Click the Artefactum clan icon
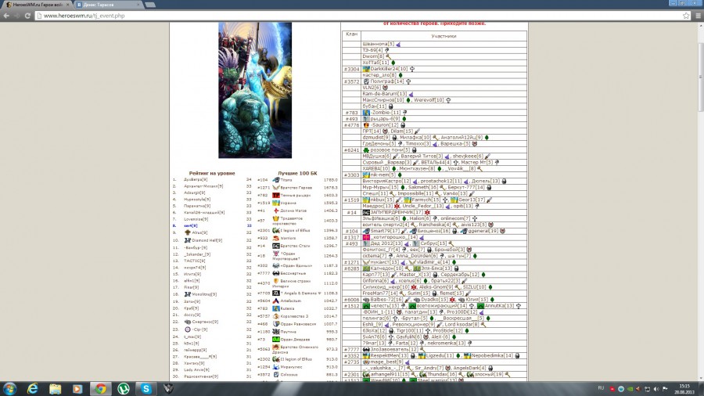The height and width of the screenshot is (396, 704). [x=276, y=301]
